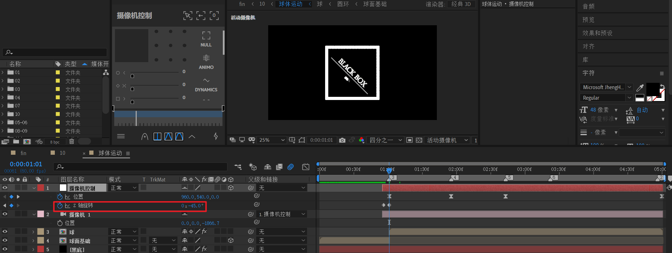Open the graph editor icon in timeline
Image resolution: width=672 pixels, height=253 pixels.
pyautogui.click(x=306, y=167)
